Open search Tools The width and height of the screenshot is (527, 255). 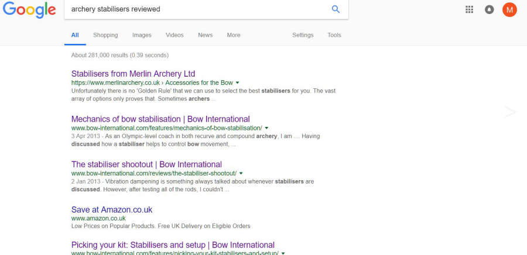[x=334, y=35]
